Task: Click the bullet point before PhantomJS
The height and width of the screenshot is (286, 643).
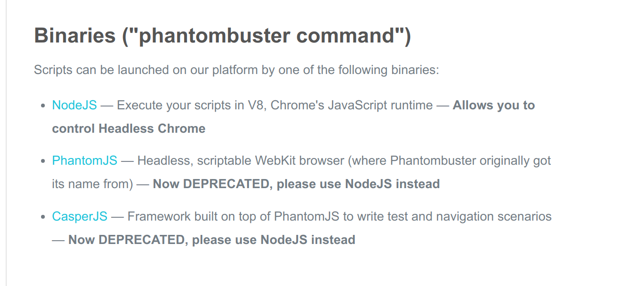Action: coord(43,161)
